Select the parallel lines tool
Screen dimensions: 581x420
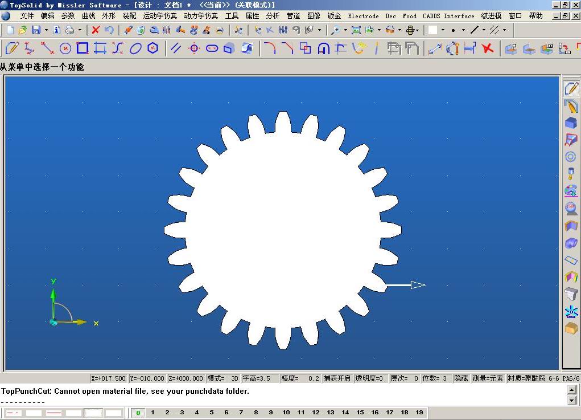click(176, 48)
